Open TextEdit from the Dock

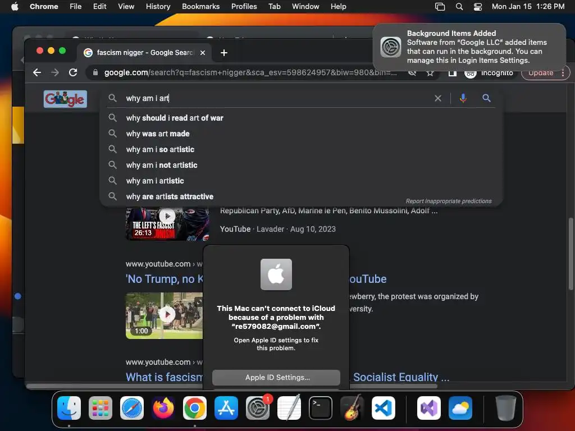289,408
